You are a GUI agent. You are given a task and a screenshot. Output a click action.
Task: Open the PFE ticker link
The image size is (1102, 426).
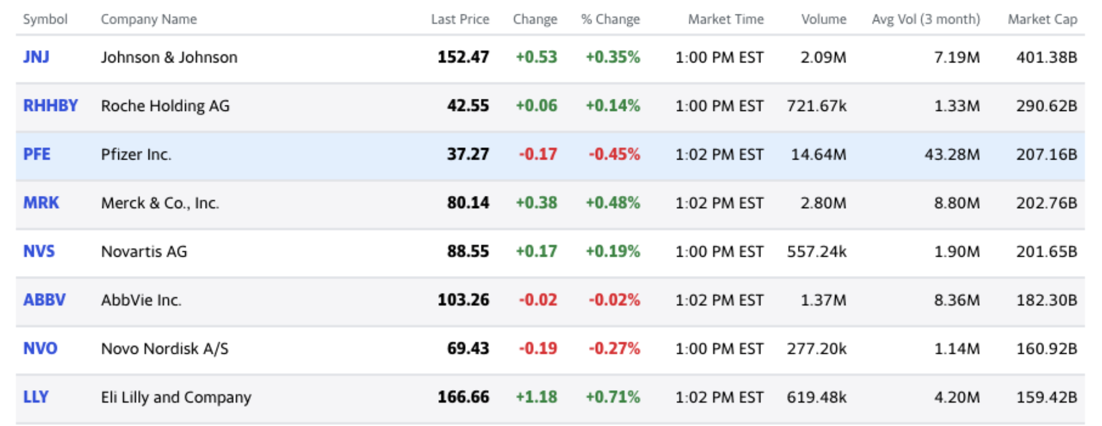[36, 155]
